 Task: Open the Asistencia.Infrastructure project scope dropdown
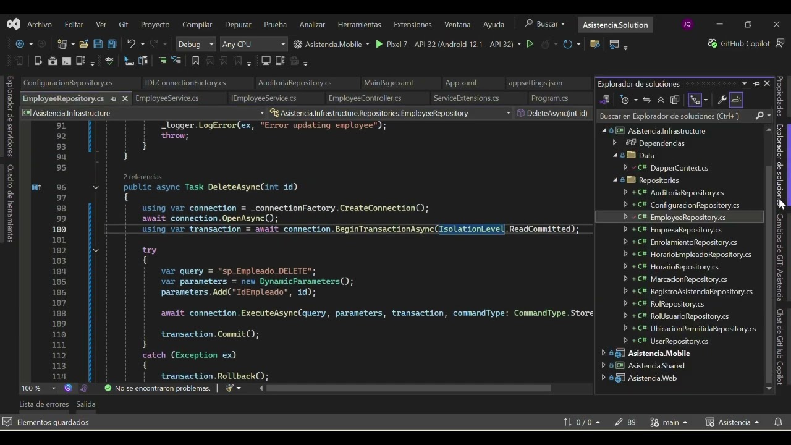[x=143, y=113]
